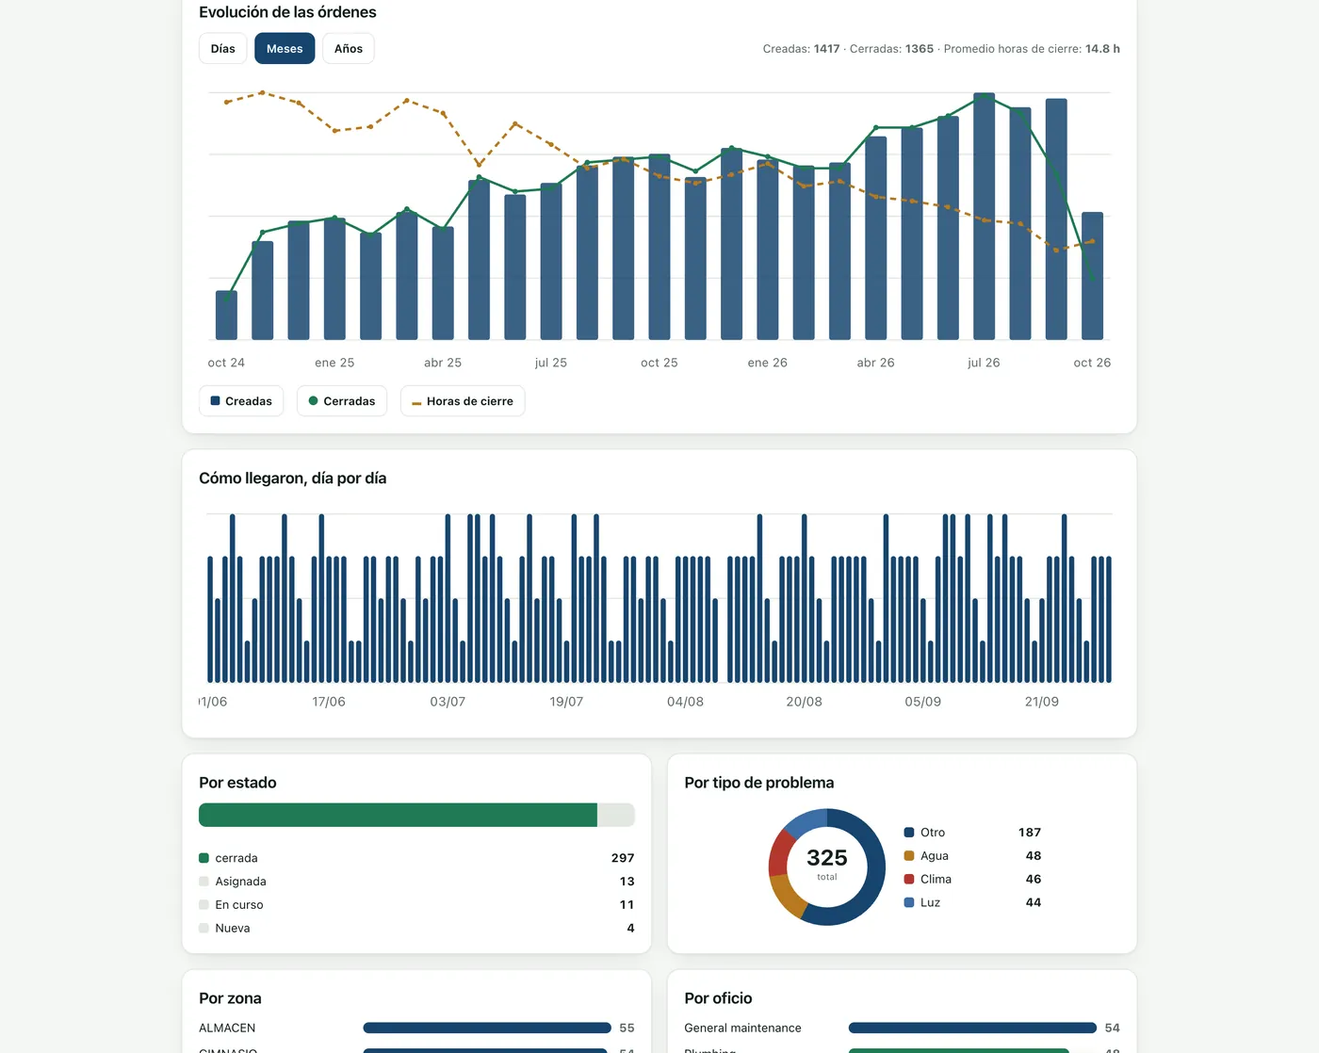Click the blue square Creadas legend icon
The width and height of the screenshot is (1319, 1053).
point(215,401)
